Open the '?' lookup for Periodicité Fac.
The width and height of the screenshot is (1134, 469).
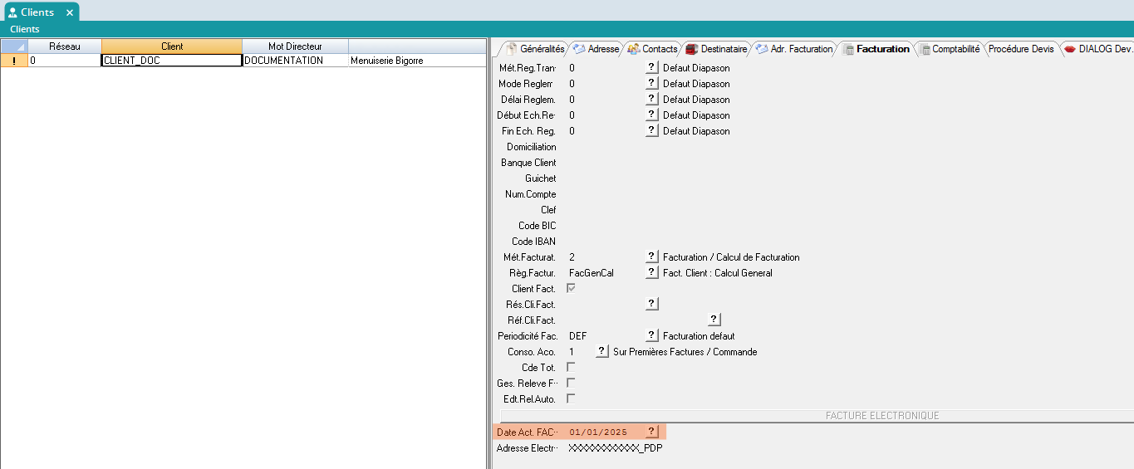tap(652, 336)
